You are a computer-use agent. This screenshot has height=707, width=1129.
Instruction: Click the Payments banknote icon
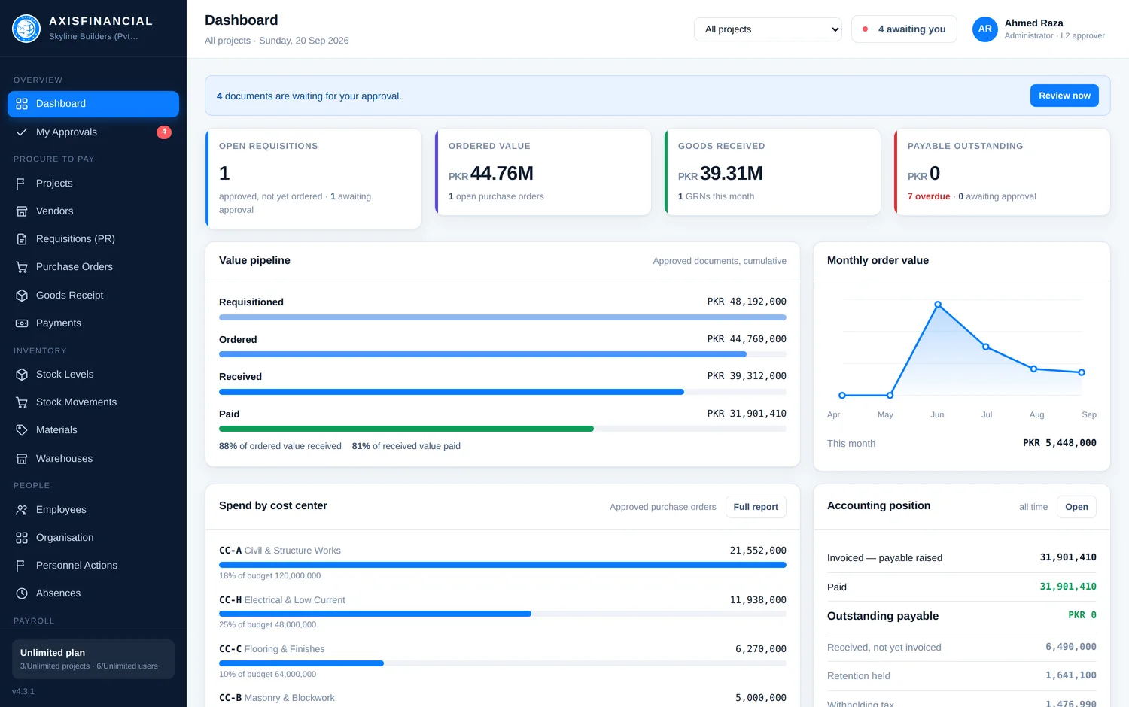click(22, 323)
